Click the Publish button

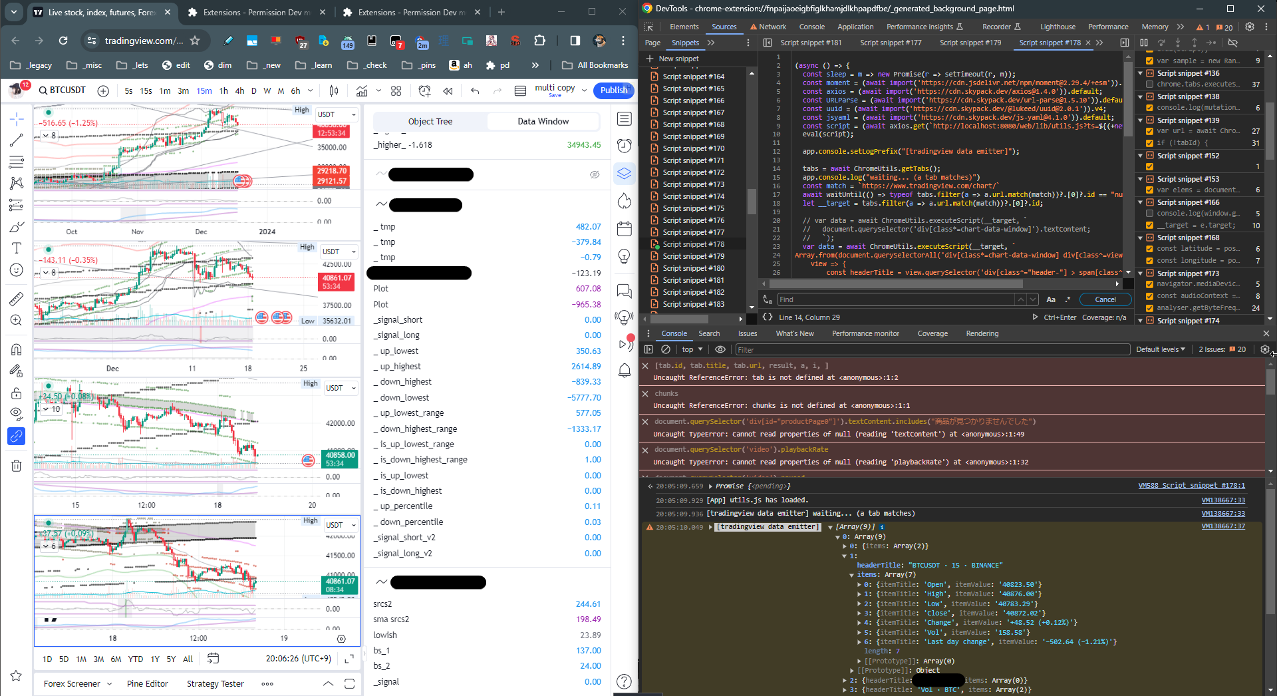coord(613,90)
